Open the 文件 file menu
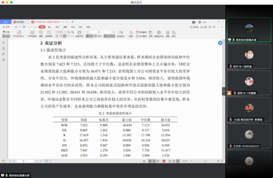 tap(7, 27)
